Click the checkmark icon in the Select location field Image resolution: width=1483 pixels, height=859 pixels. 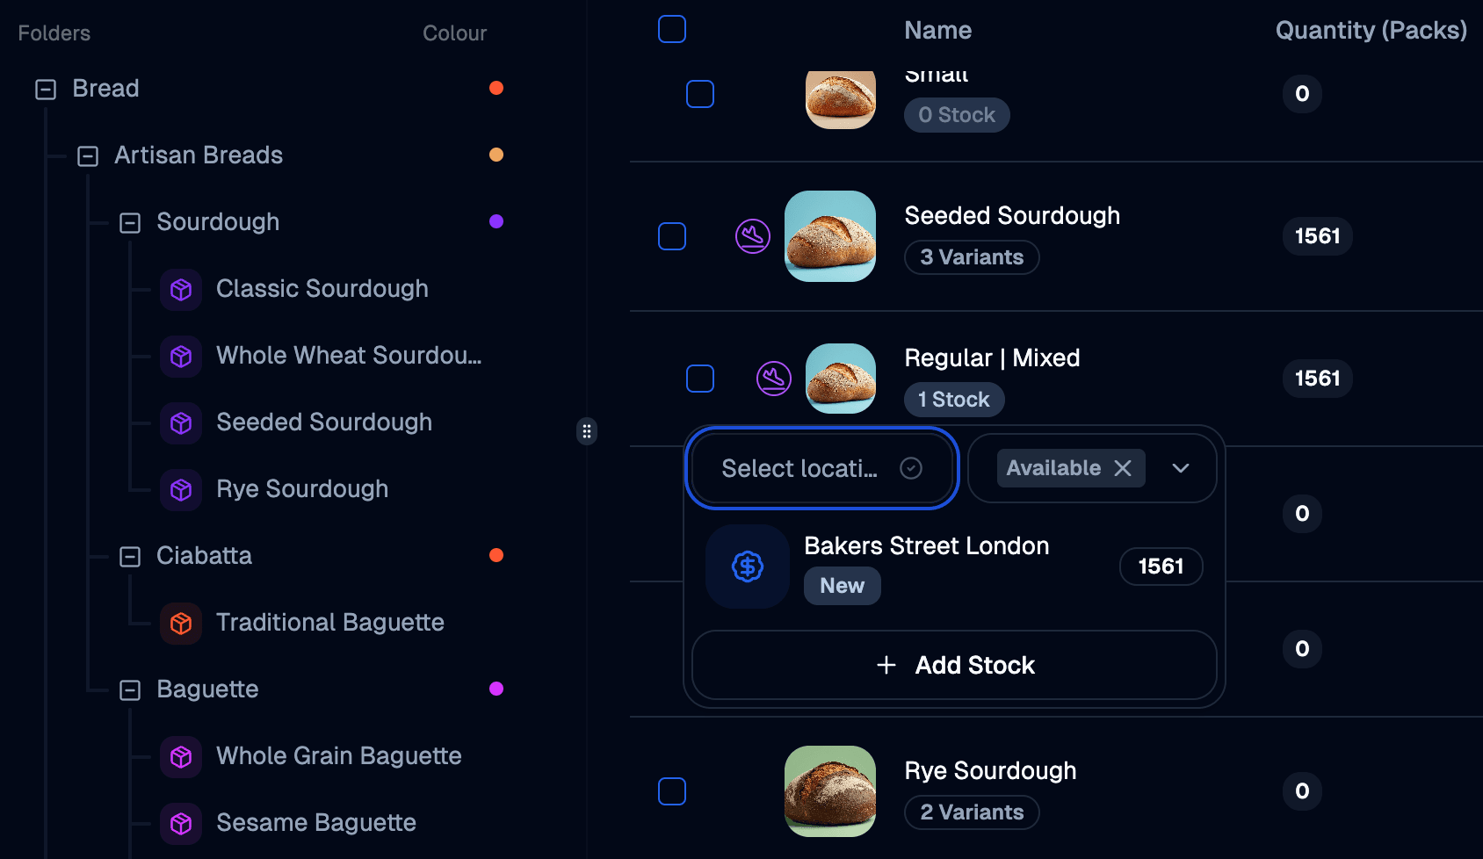[x=911, y=467]
